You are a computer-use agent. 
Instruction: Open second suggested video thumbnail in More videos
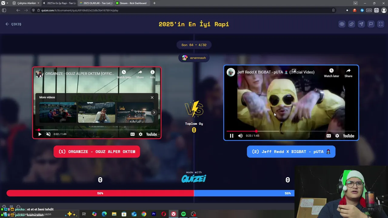(96, 112)
